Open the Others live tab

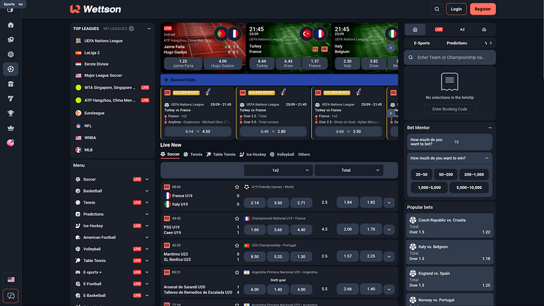(x=304, y=155)
